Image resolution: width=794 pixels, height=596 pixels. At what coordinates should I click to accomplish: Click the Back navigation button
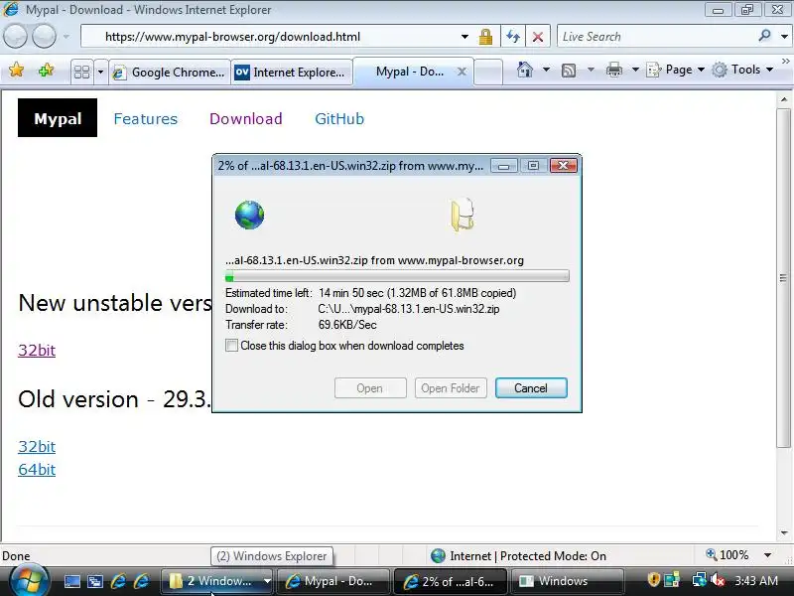pos(15,37)
